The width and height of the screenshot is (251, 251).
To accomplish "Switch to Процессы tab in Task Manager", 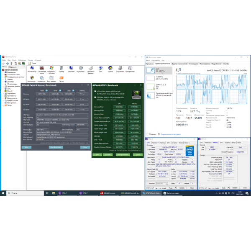I will pyautogui.click(x=150, y=64).
